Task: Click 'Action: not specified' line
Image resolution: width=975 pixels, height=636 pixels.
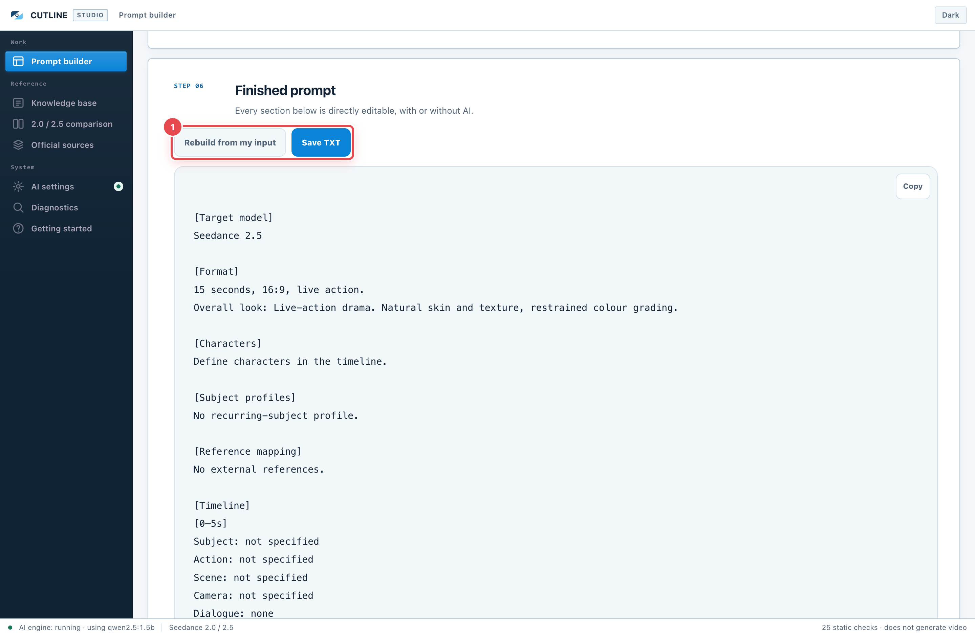Action: point(253,560)
